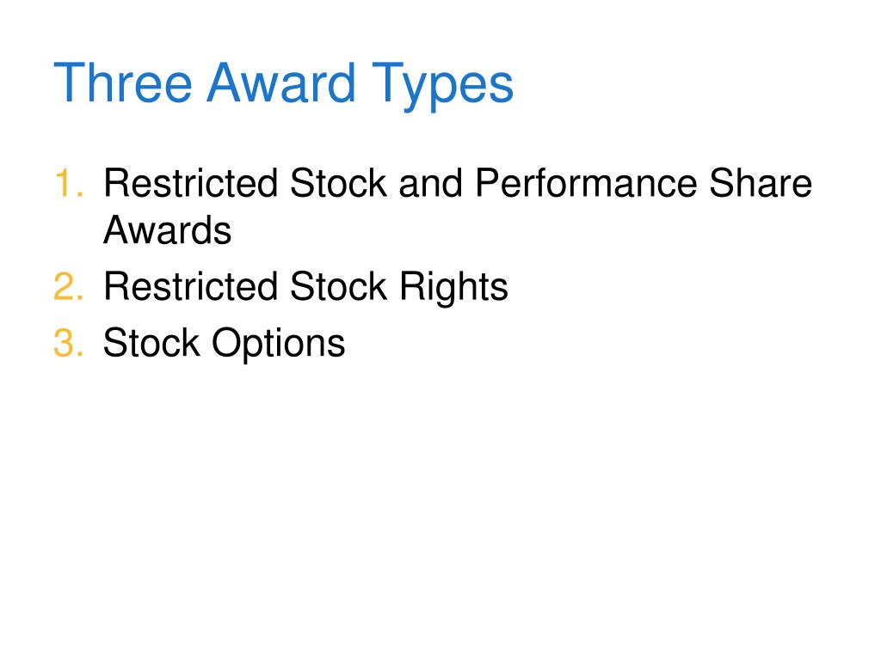Click the word "Rights" in item two
The image size is (881, 660).
point(454,287)
